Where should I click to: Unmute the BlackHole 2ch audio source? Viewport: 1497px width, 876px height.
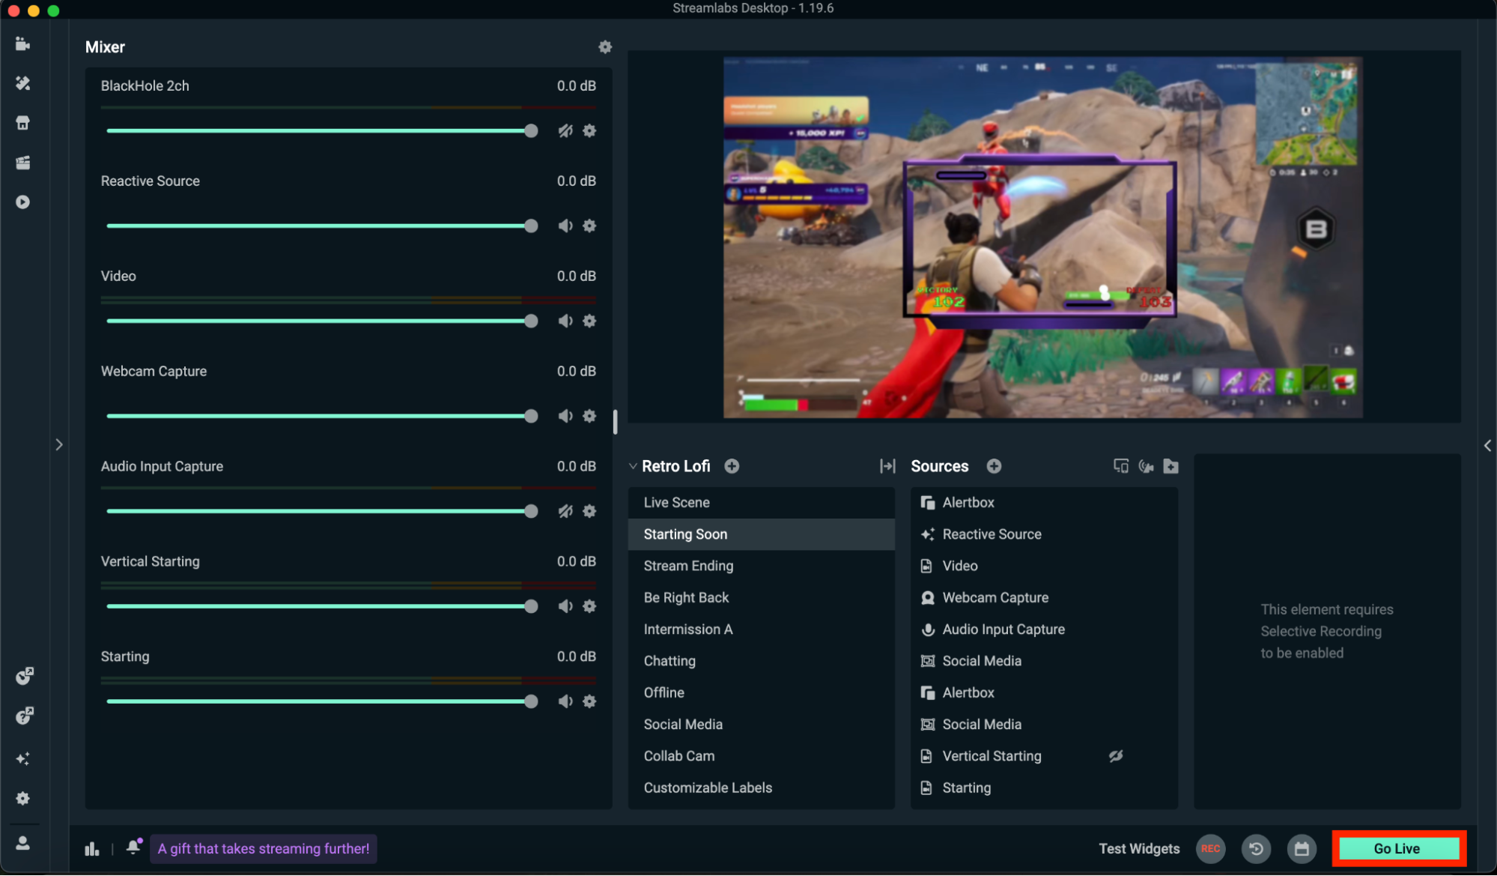coord(565,130)
